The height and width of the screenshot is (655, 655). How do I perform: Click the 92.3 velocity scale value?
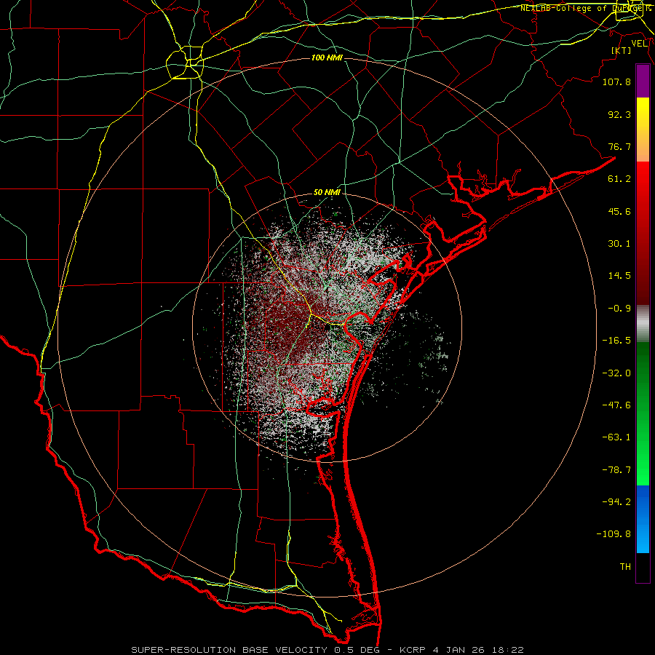coord(619,114)
